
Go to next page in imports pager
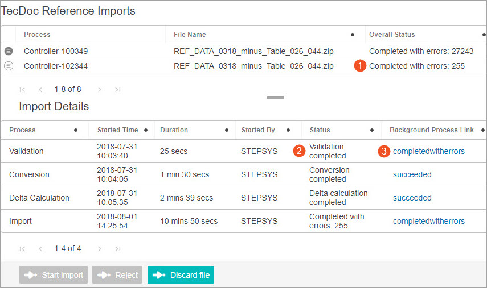pyautogui.click(x=99, y=90)
